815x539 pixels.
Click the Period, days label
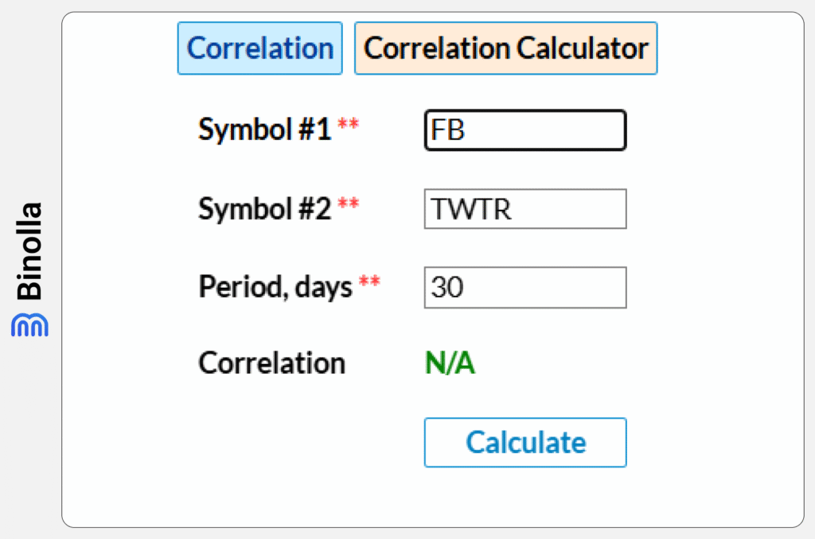(275, 287)
